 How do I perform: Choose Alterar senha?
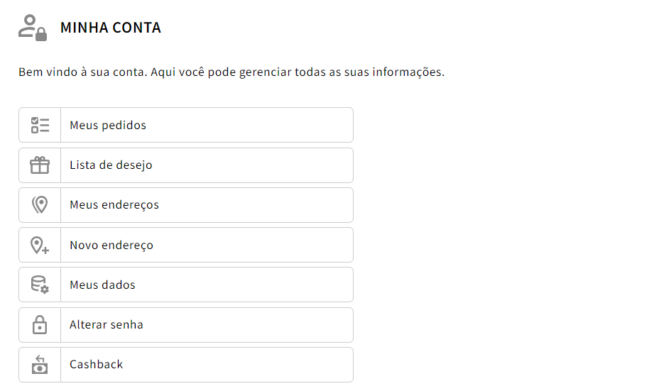[186, 325]
